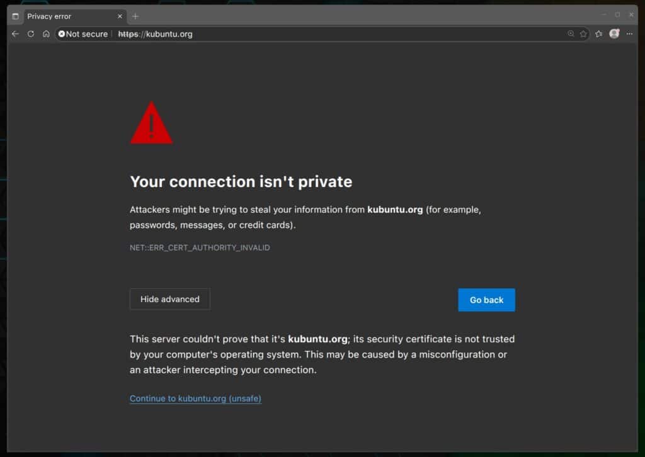Open a new tab with the plus button
645x457 pixels.
click(x=134, y=16)
